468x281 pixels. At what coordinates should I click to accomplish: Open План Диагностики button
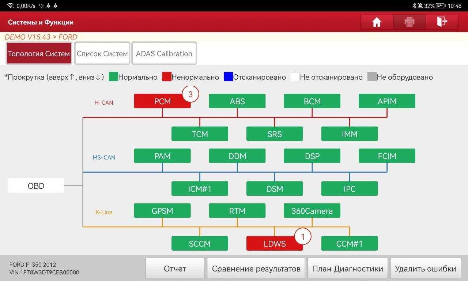348,269
